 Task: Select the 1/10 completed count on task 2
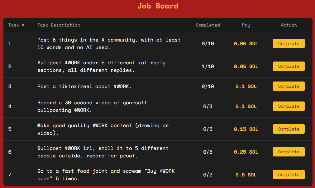point(208,66)
